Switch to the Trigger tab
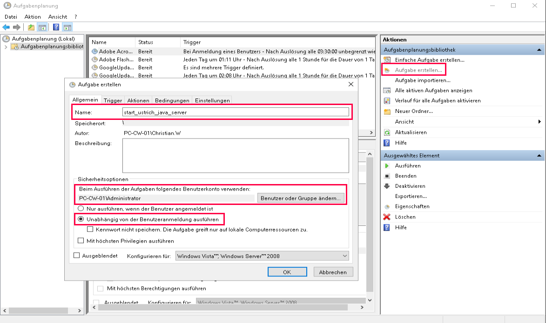The width and height of the screenshot is (546, 323). (x=113, y=100)
